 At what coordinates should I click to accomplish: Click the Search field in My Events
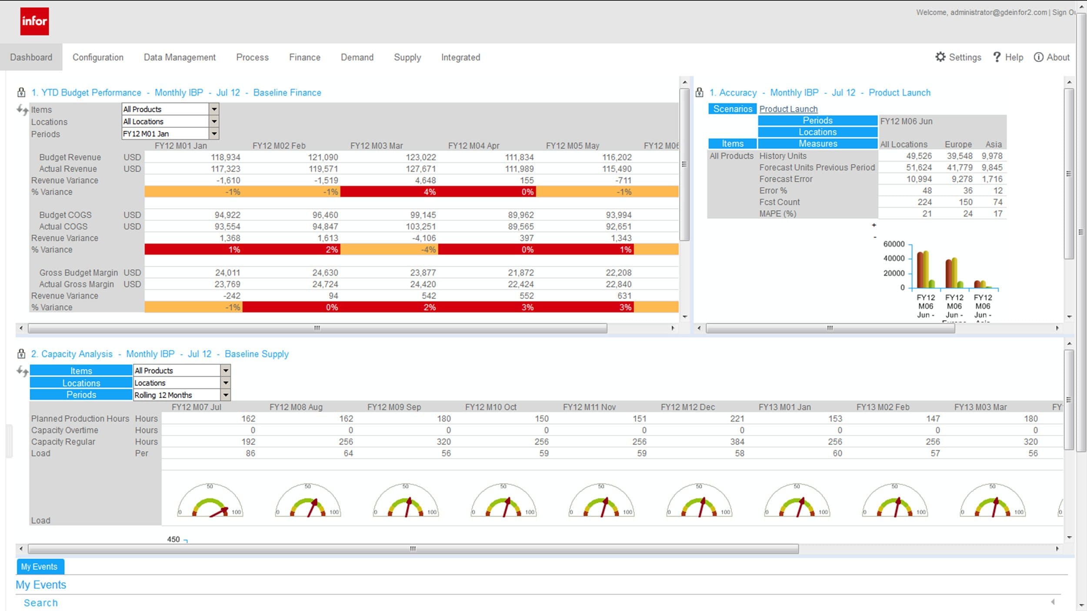tap(41, 603)
